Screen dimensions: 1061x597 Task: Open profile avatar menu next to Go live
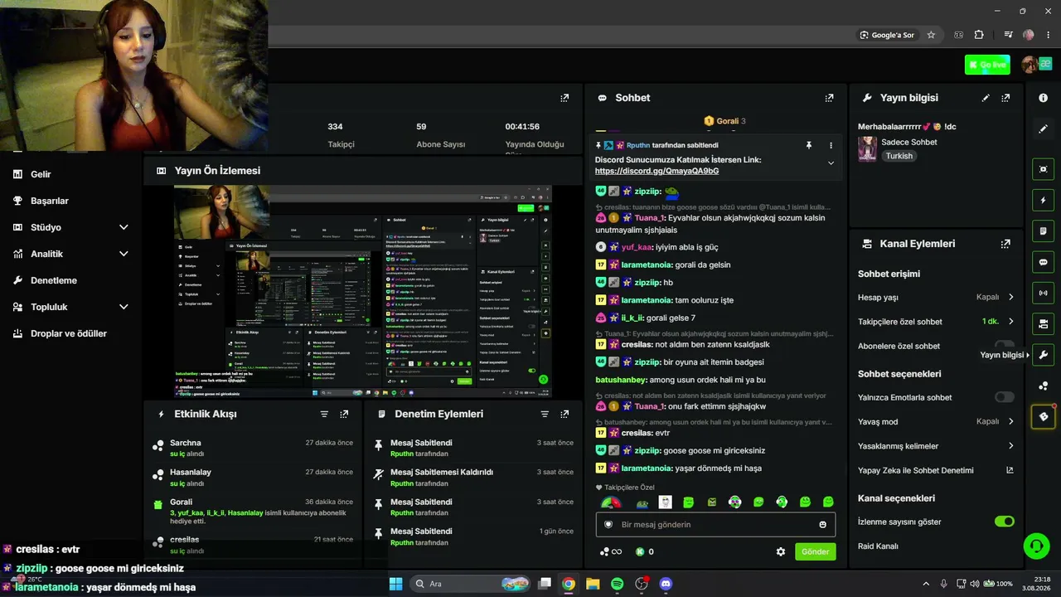(1030, 65)
